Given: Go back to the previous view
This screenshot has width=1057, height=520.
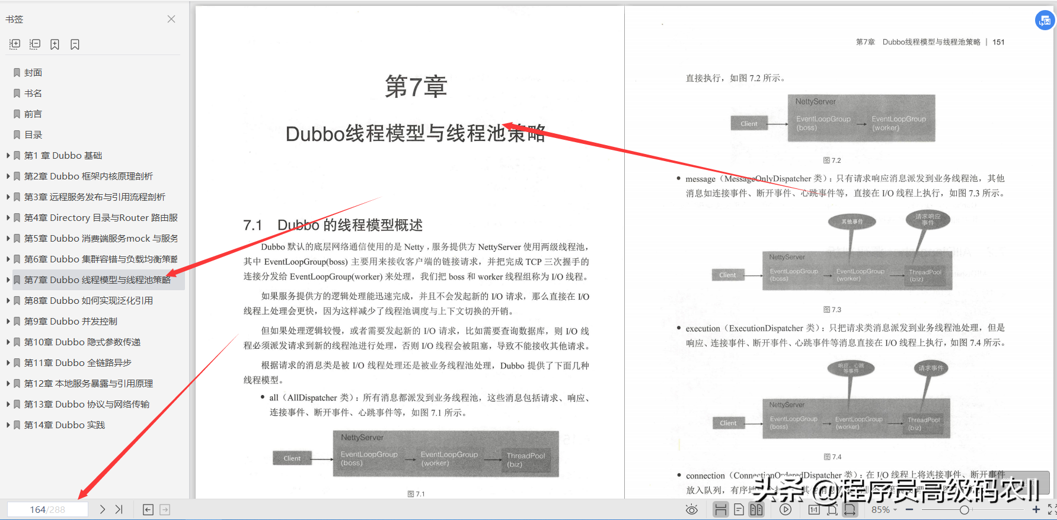Looking at the screenshot, I should [148, 509].
